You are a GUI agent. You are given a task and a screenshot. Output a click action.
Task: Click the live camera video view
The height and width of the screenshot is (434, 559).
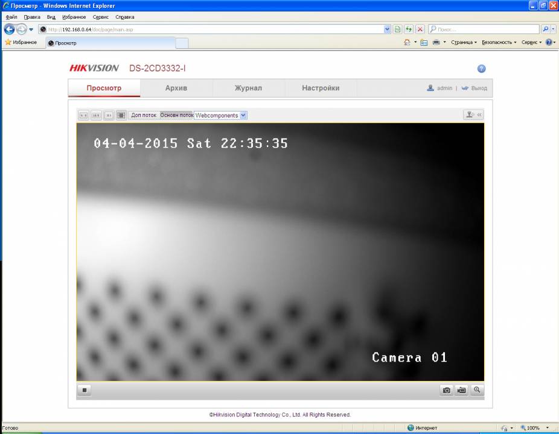pos(280,252)
